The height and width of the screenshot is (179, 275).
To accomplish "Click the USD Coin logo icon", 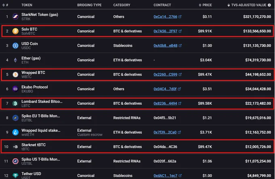I will click(x=15, y=45).
